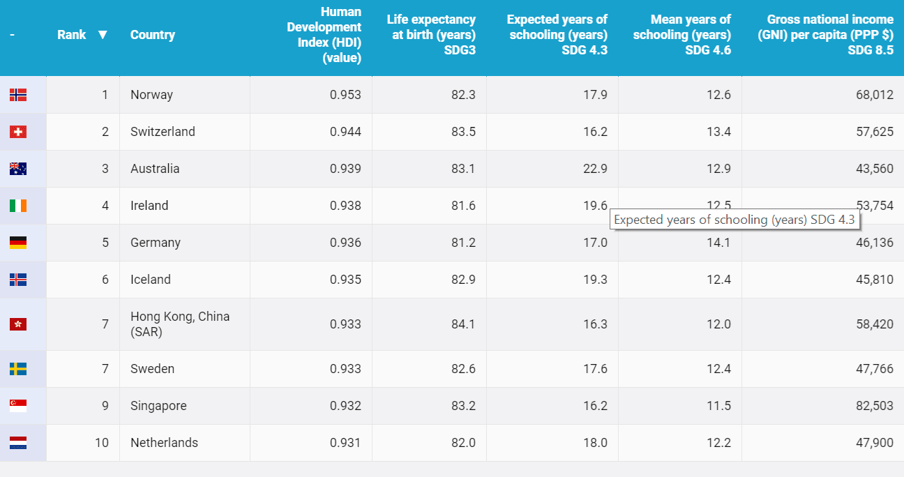Click the Switzerland flag icon
904x477 pixels.
pyautogui.click(x=18, y=132)
